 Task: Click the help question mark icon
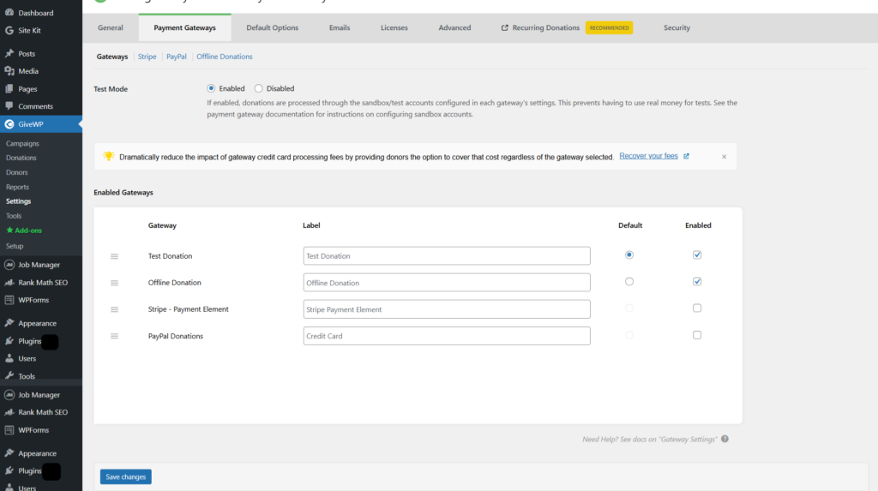point(725,439)
